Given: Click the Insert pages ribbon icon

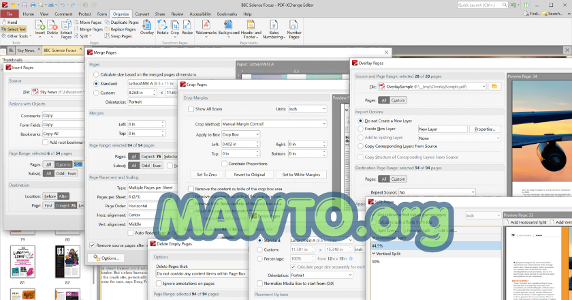Looking at the screenshot, I should 40,28.
